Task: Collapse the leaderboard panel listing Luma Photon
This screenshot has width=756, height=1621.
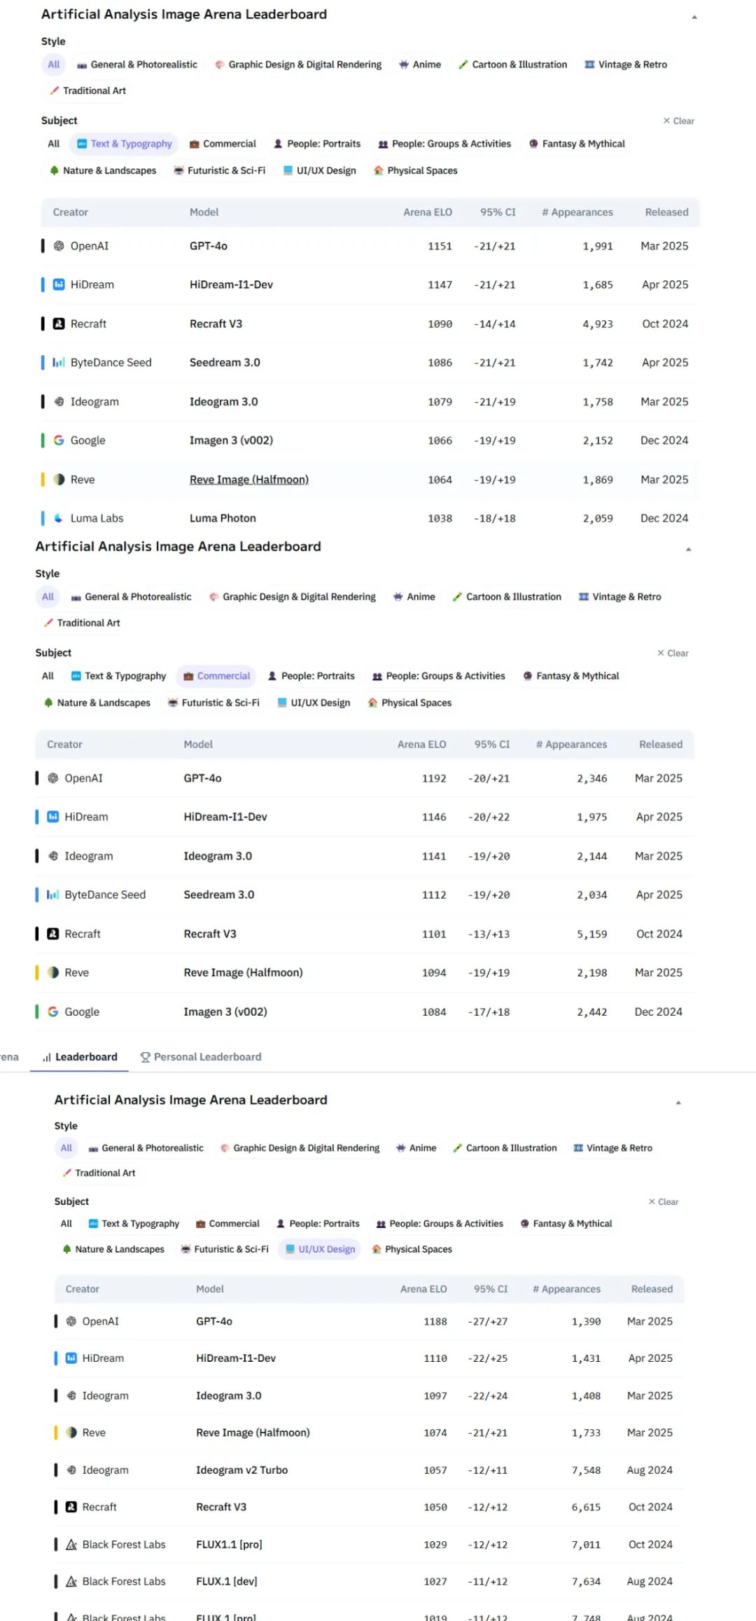Action: point(694,17)
